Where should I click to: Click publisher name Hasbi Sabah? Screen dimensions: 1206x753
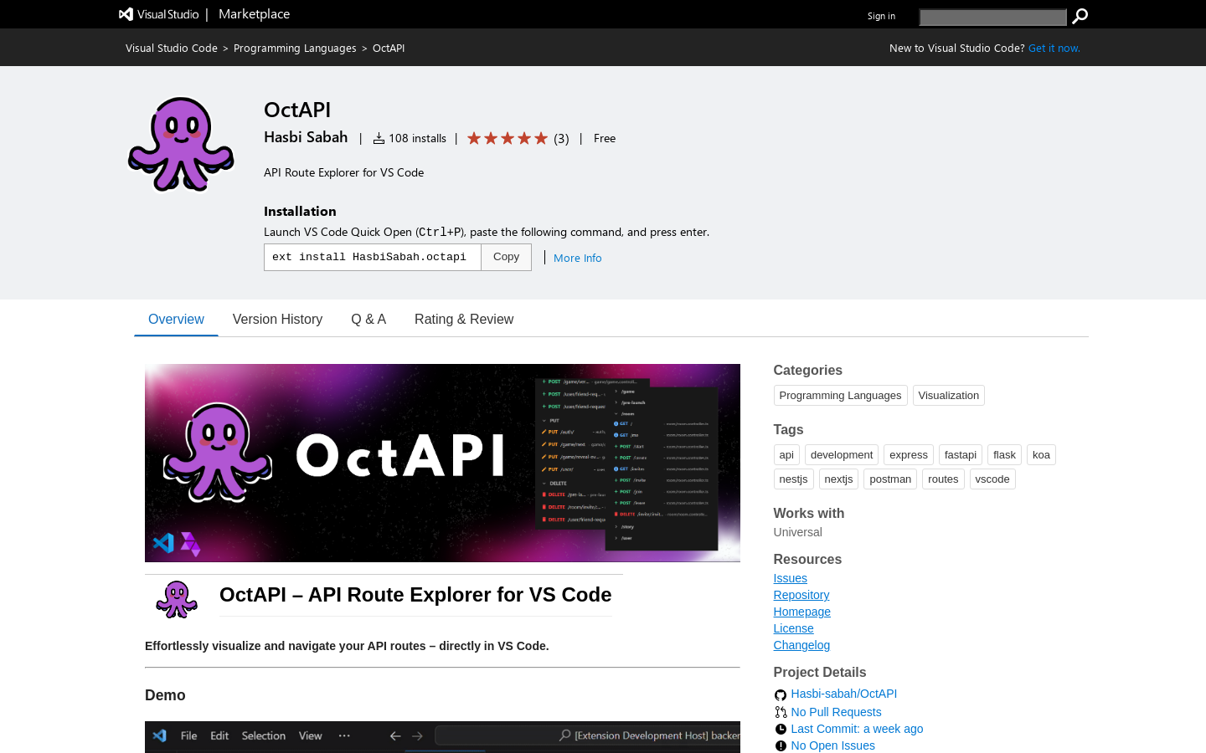tap(306, 137)
